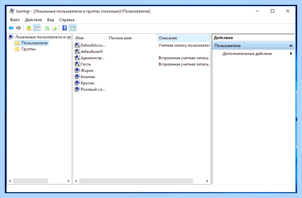Click Гость's Встроенная учетная запись description

[184, 64]
